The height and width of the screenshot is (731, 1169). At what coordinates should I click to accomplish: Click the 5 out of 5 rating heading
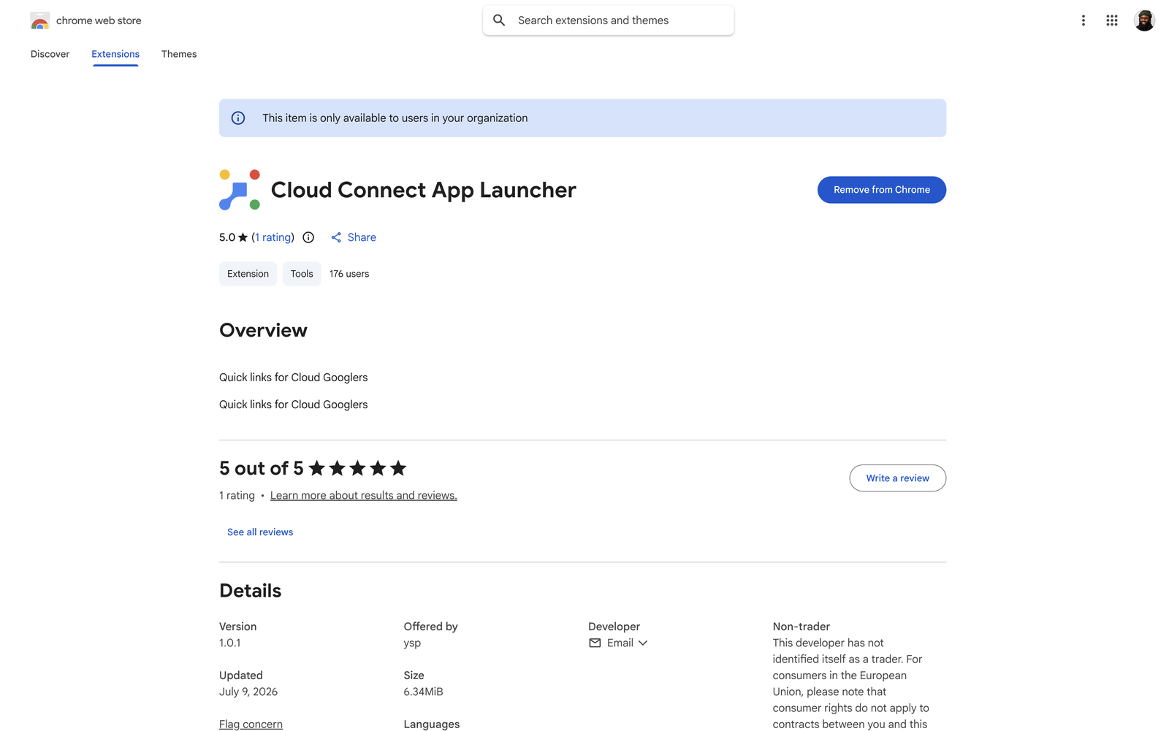click(262, 468)
